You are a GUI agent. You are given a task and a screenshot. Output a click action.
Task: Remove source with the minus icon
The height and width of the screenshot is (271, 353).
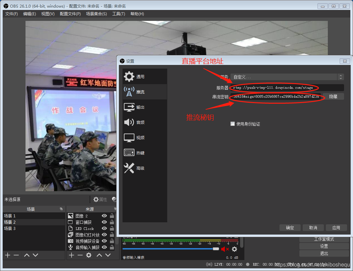coord(80,255)
